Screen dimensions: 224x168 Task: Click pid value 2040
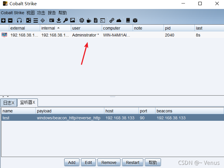(170, 35)
